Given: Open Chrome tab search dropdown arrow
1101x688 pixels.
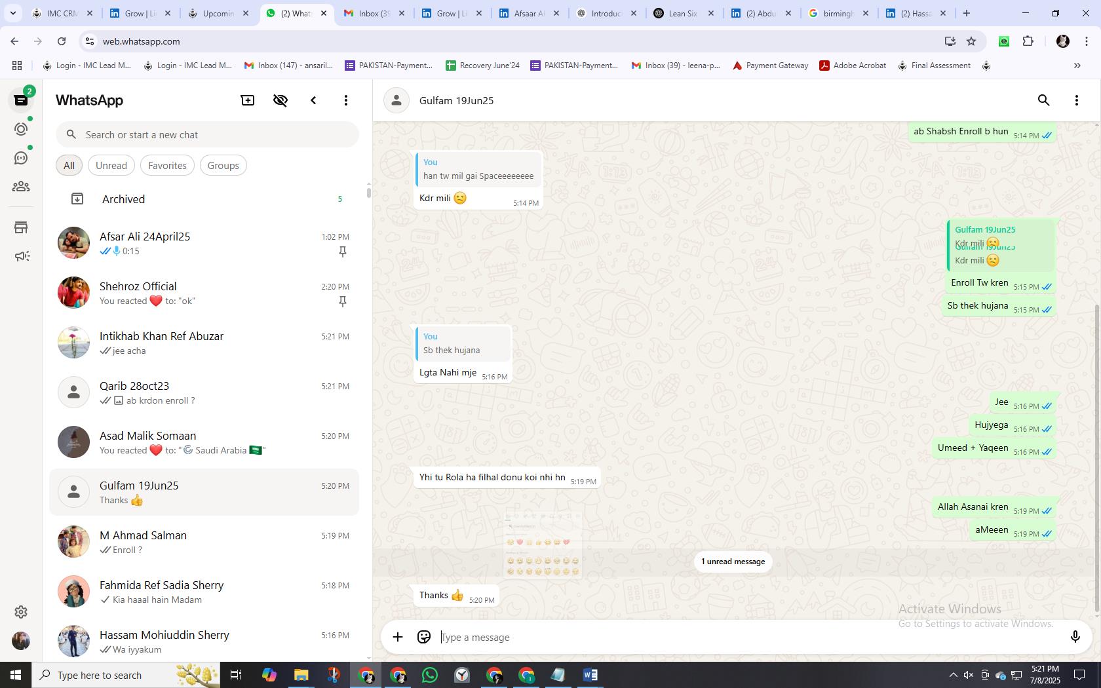Looking at the screenshot, I should tap(12, 13).
